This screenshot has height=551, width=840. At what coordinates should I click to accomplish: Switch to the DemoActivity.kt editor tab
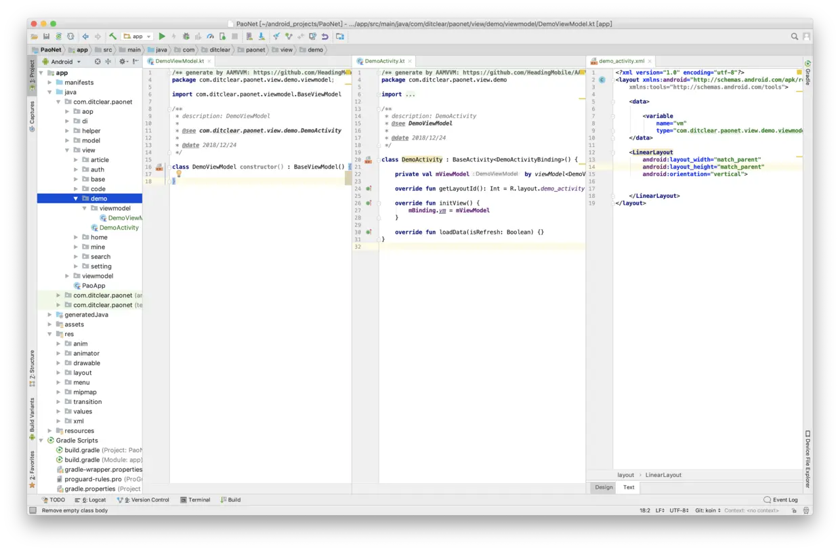384,61
